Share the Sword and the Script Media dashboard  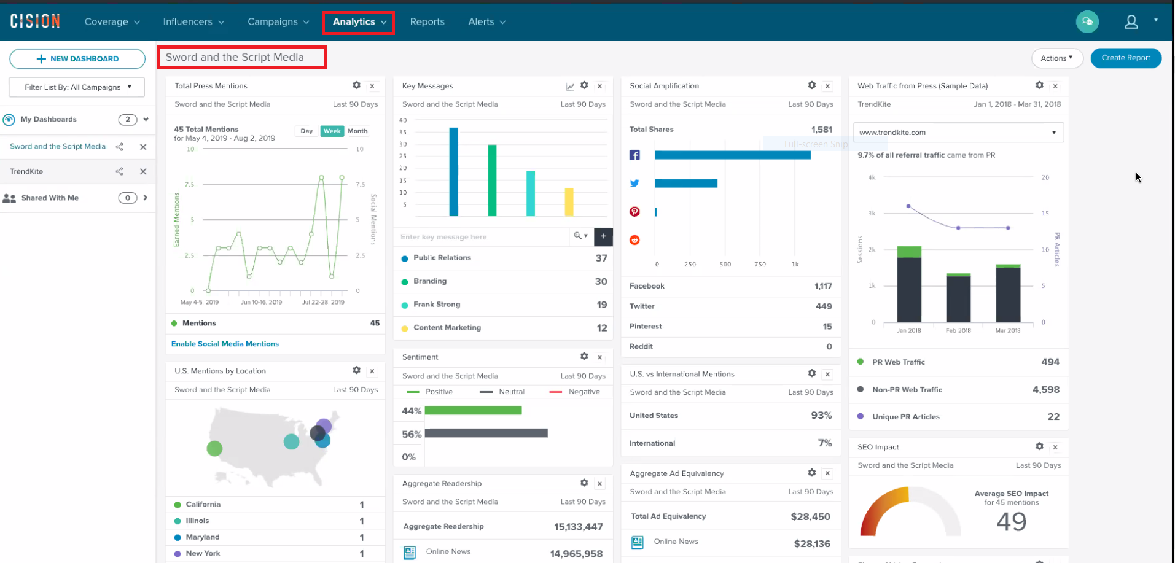[x=120, y=147]
